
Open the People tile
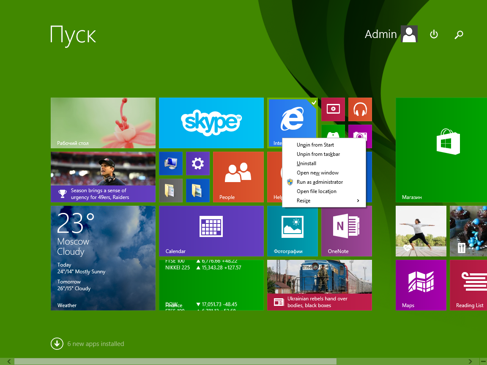point(238,177)
